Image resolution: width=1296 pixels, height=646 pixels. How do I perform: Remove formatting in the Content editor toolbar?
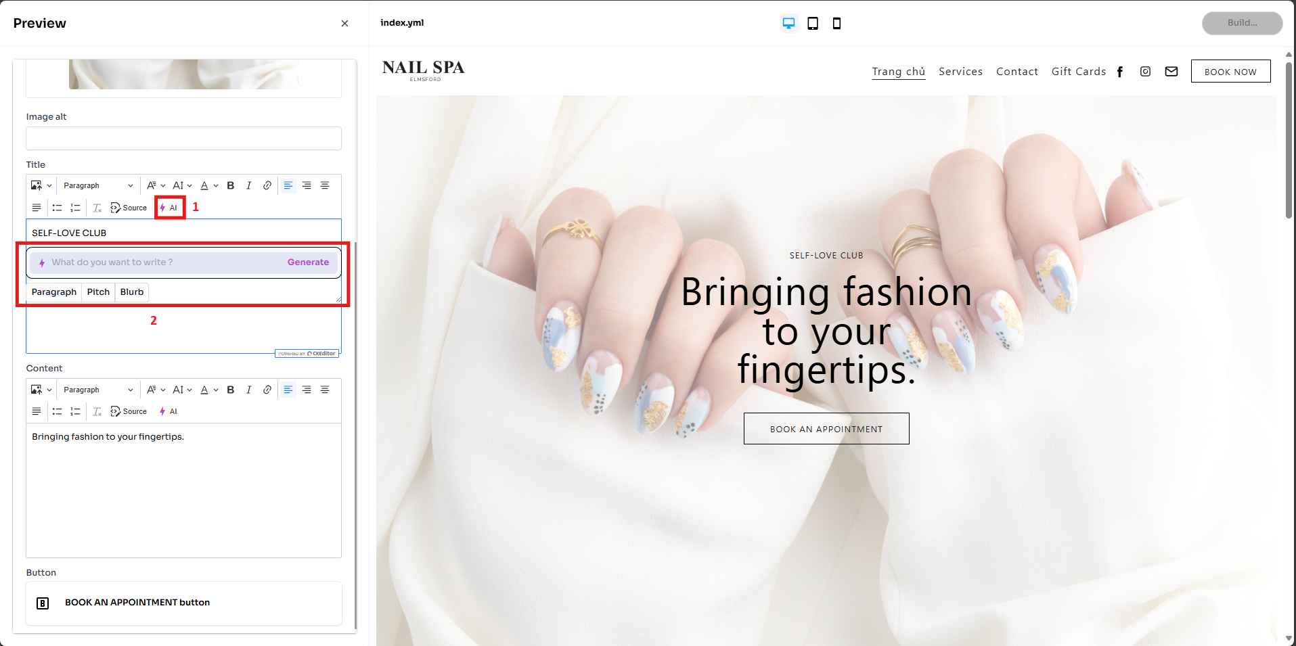(97, 411)
